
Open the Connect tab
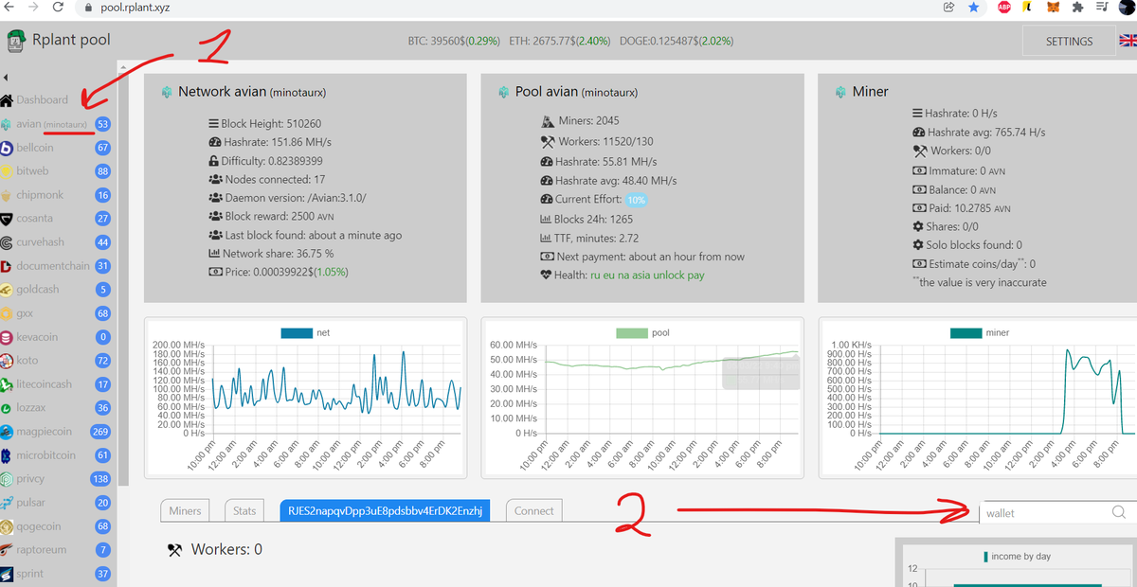click(x=533, y=510)
